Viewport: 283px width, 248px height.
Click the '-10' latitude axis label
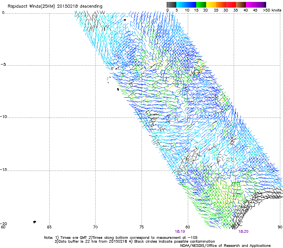coord(3,116)
